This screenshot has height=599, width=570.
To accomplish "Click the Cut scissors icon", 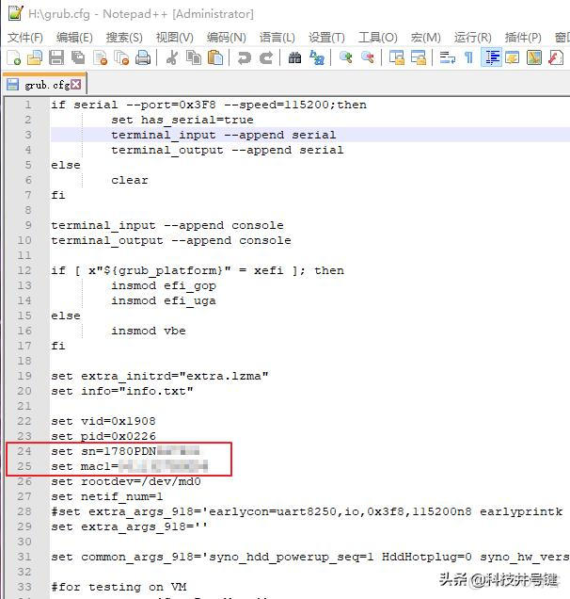I will [172, 57].
